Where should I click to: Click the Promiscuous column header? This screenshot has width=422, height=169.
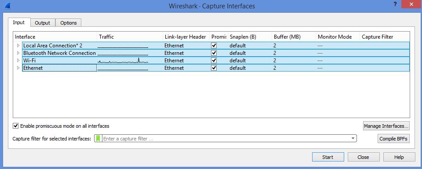(x=219, y=37)
